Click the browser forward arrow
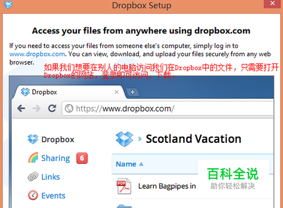The width and height of the screenshot is (283, 208). point(36,108)
